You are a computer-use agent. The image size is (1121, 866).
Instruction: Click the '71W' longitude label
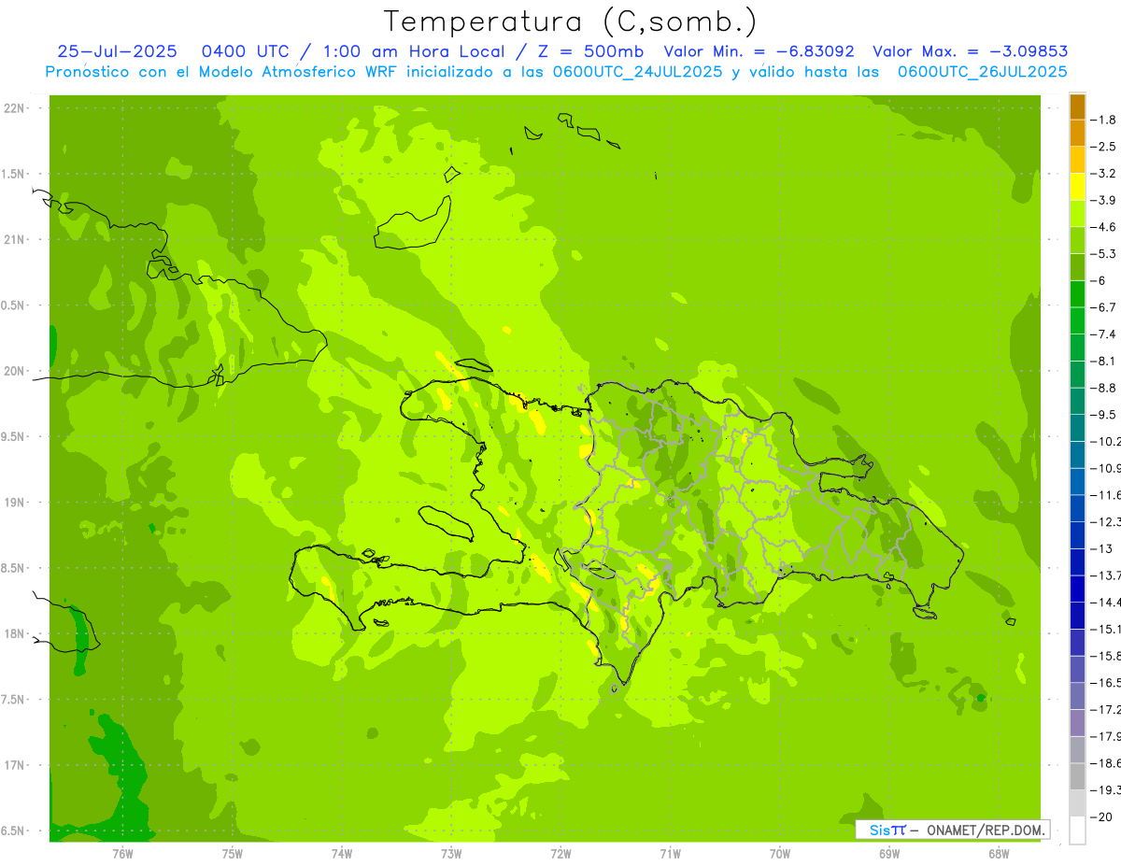point(670,854)
